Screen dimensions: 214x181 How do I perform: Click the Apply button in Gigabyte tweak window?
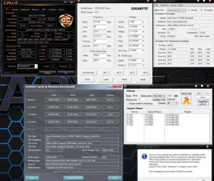pyautogui.click(x=143, y=79)
